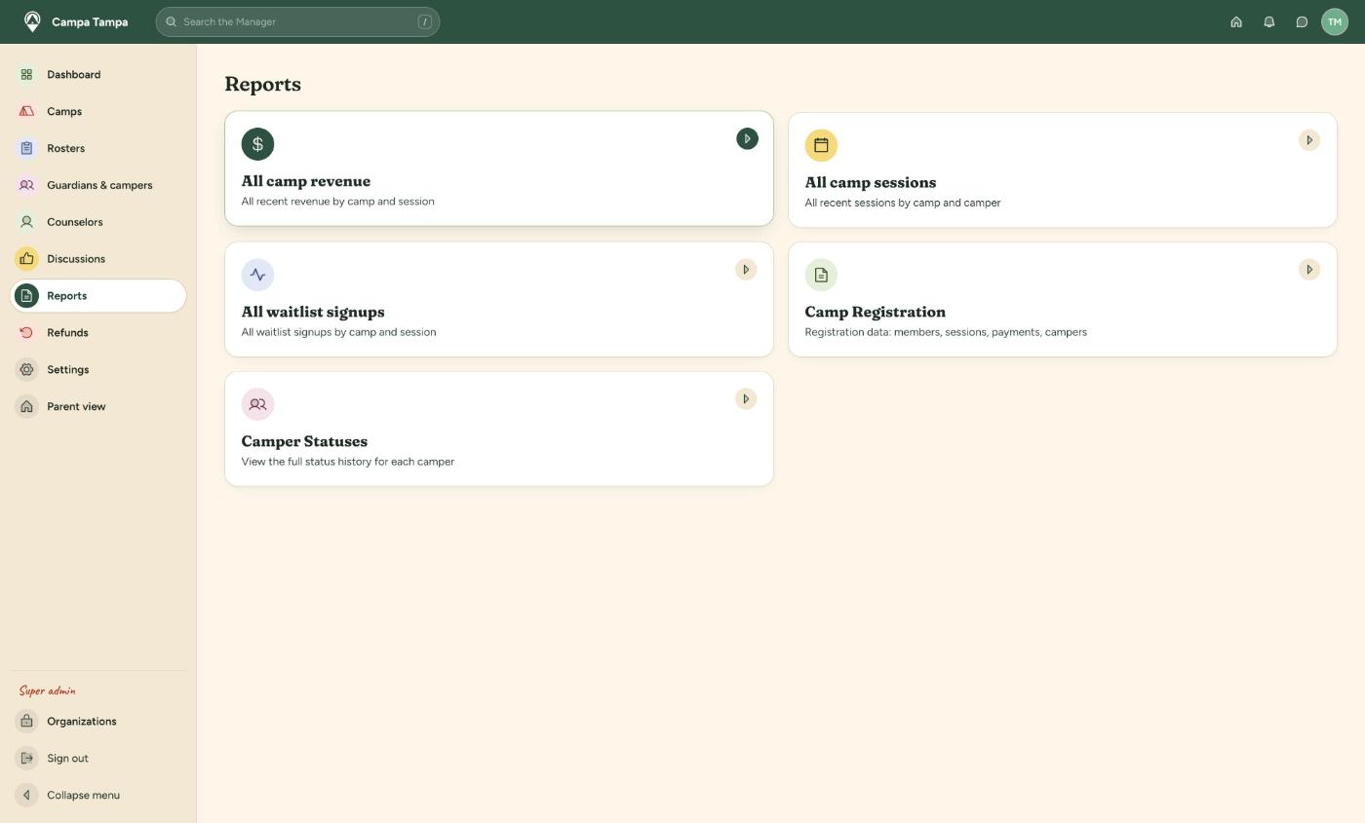Viewport: 1365px width, 823px height.
Task: Open the All camp revenue title
Action: click(x=306, y=181)
